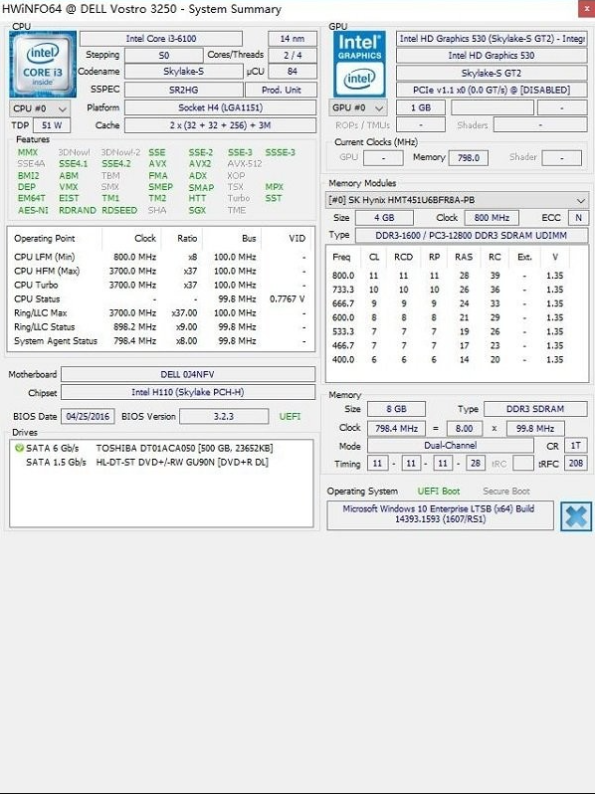Click the 800.0 frequency row in timings table
This screenshot has width=595, height=794.
coord(449,276)
